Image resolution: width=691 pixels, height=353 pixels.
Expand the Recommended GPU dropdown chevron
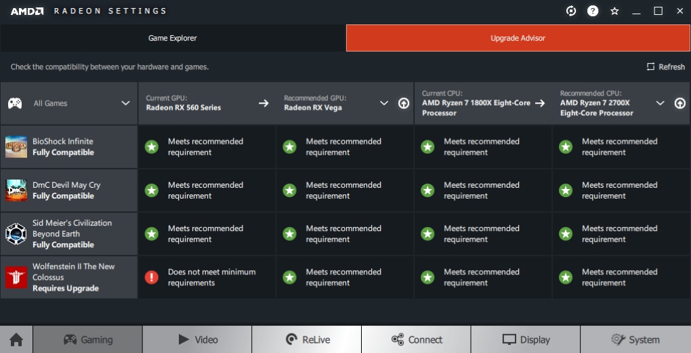pyautogui.click(x=384, y=103)
